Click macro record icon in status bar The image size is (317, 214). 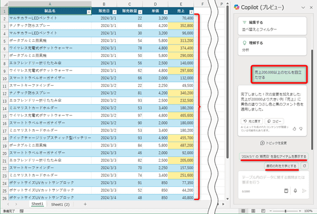[22, 211]
